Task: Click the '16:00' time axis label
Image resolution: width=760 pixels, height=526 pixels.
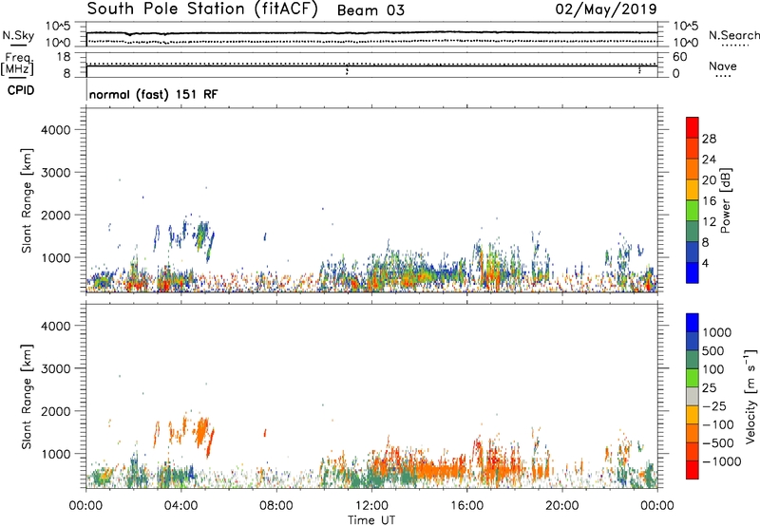Action: (x=466, y=506)
